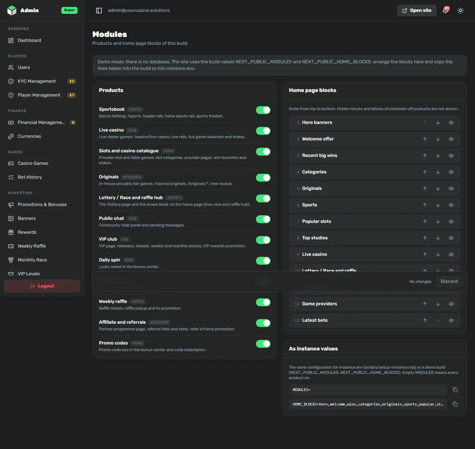Copy the HOME_BLOCKS value
Image resolution: width=475 pixels, height=449 pixels.
[455, 404]
